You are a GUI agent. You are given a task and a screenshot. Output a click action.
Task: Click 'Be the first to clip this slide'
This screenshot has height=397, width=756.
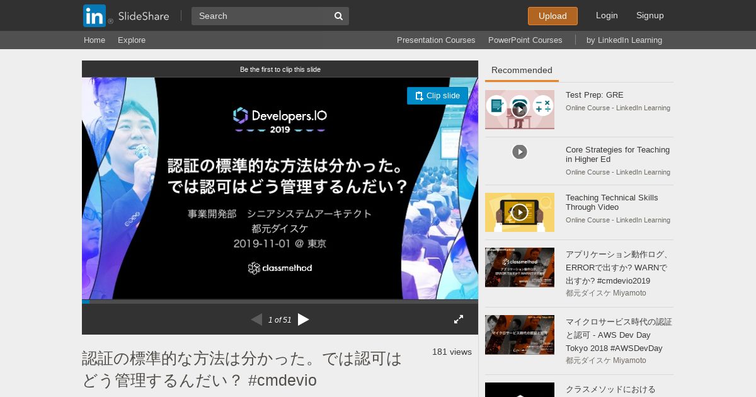[280, 69]
